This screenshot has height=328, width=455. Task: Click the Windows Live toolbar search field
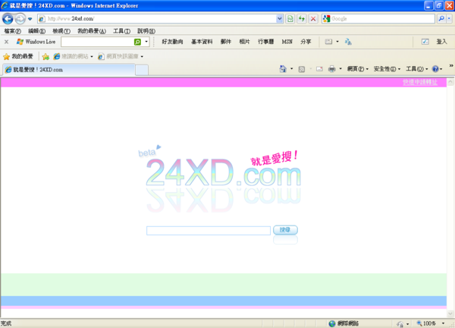(97, 42)
